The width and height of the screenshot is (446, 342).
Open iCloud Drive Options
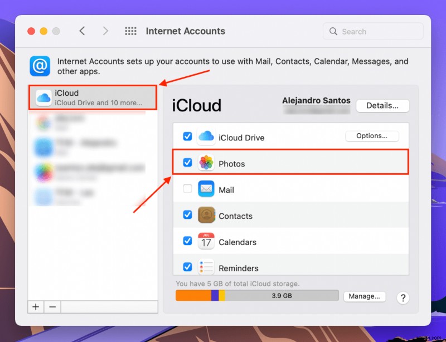tap(372, 136)
